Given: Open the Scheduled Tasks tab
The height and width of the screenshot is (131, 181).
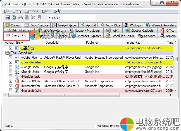Looking at the screenshot, I should pyautogui.click(x=120, y=36).
